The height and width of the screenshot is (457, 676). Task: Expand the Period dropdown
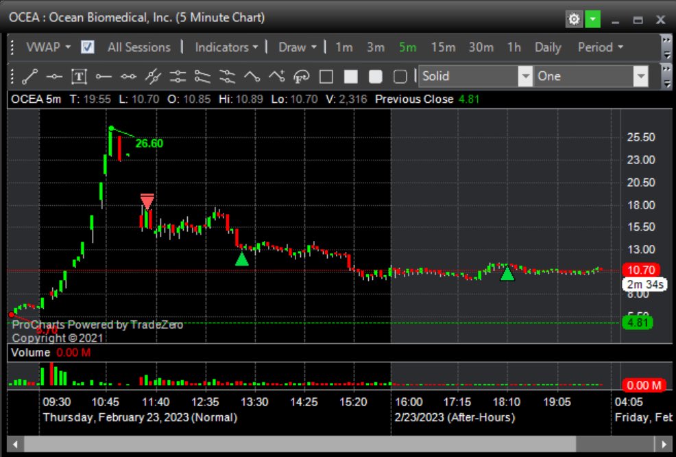pos(600,47)
